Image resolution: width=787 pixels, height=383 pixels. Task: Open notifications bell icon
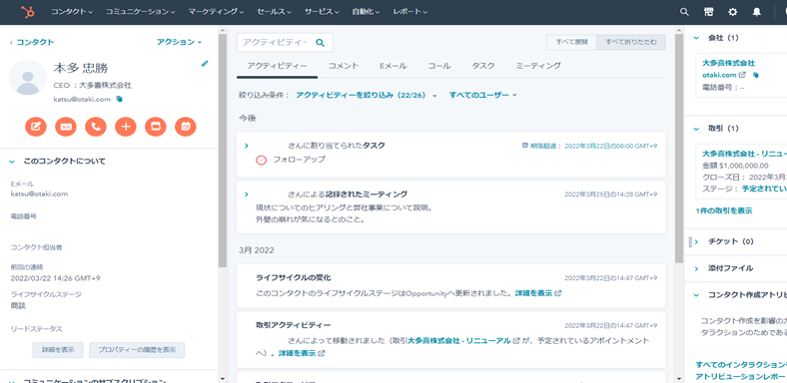click(x=756, y=12)
